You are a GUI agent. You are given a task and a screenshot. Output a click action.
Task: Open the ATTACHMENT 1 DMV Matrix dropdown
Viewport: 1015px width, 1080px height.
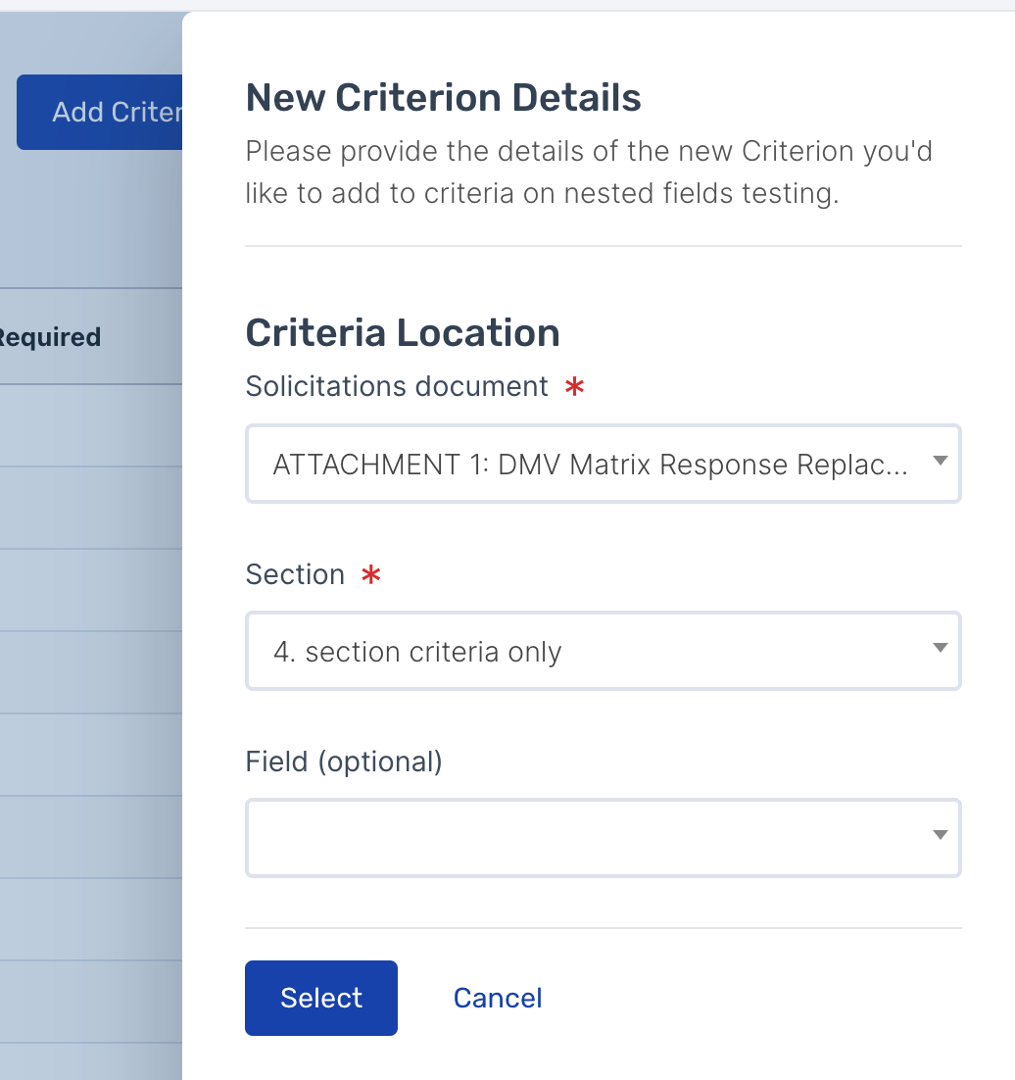coord(590,464)
